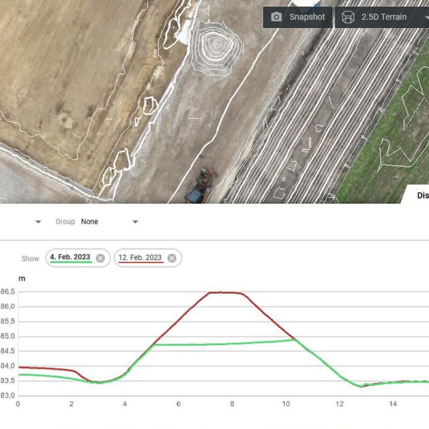The image size is (429, 429).
Task: Click the 83,0 y-axis label
Action: point(8,395)
